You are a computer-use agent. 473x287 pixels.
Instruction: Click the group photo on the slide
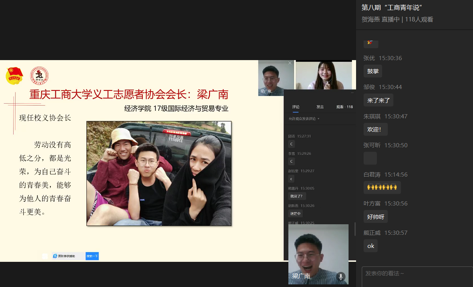point(159,173)
